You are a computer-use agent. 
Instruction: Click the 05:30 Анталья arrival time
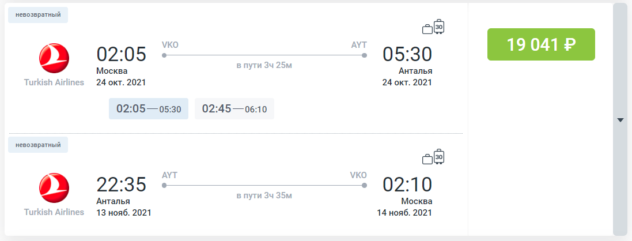coord(407,55)
